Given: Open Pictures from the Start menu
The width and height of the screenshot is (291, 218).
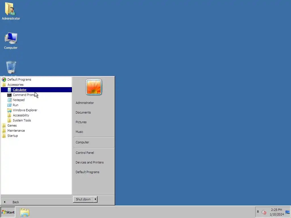Looking at the screenshot, I should click(81, 122).
